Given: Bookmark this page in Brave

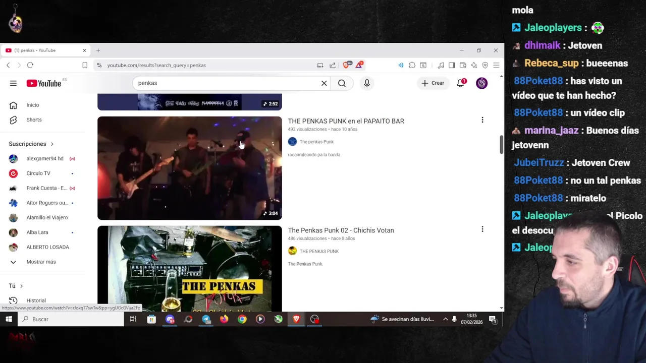Looking at the screenshot, I should [x=85, y=65].
